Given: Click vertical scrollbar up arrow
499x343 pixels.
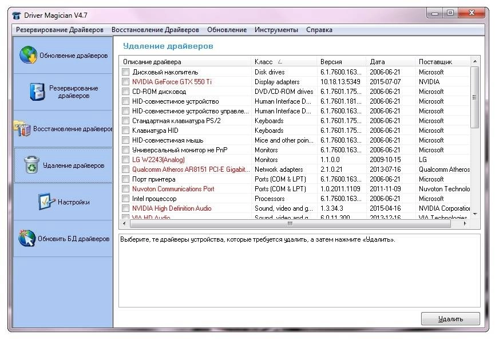Looking at the screenshot, I should [x=475, y=61].
